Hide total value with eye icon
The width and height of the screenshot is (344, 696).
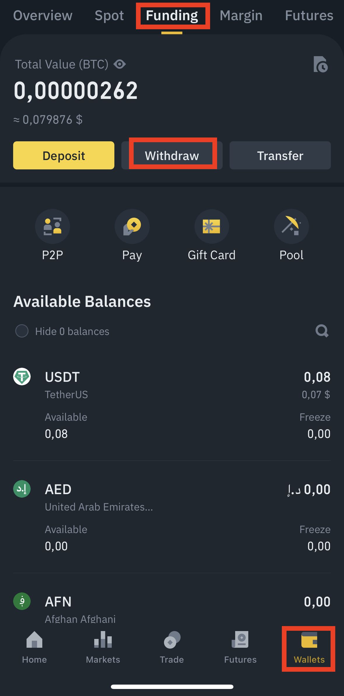(120, 64)
